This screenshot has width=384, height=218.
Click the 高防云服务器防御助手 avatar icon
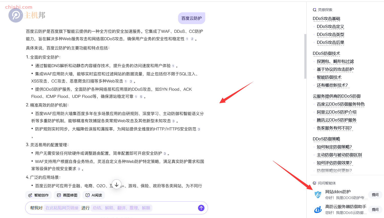coord(318,210)
